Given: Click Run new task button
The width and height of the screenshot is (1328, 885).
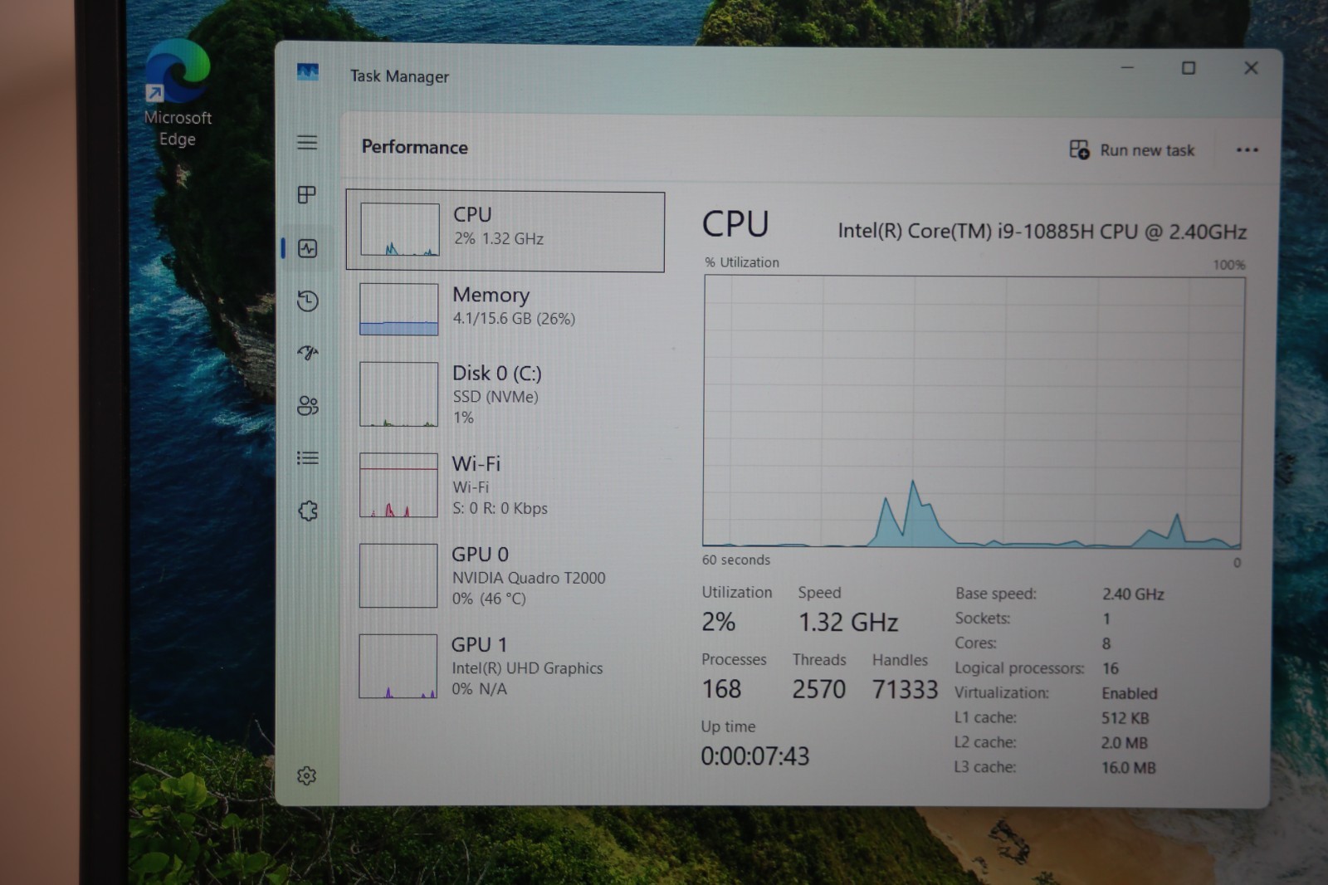Looking at the screenshot, I should (x=1132, y=150).
